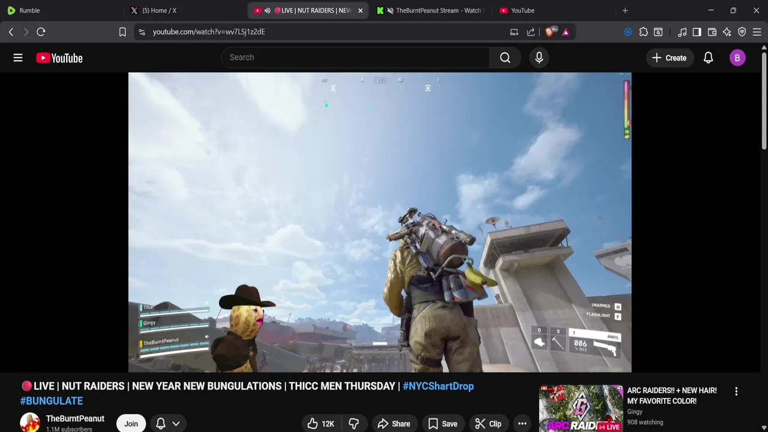
Task: Open the ARC RAIDERS recommended video thumbnail
Action: click(581, 408)
